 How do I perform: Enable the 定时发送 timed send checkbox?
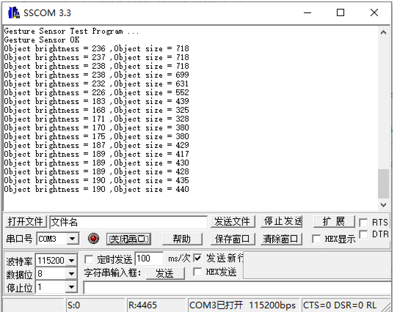(x=89, y=259)
